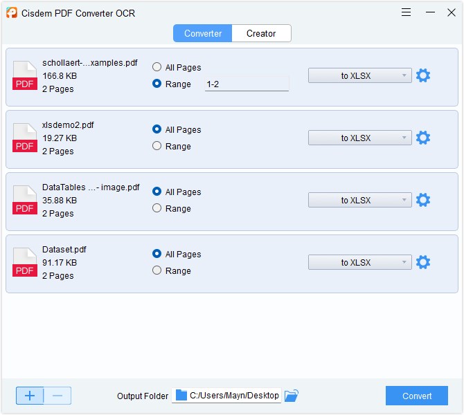The width and height of the screenshot is (464, 415).
Task: Click the 91.17 KB file size
Action: point(60,262)
